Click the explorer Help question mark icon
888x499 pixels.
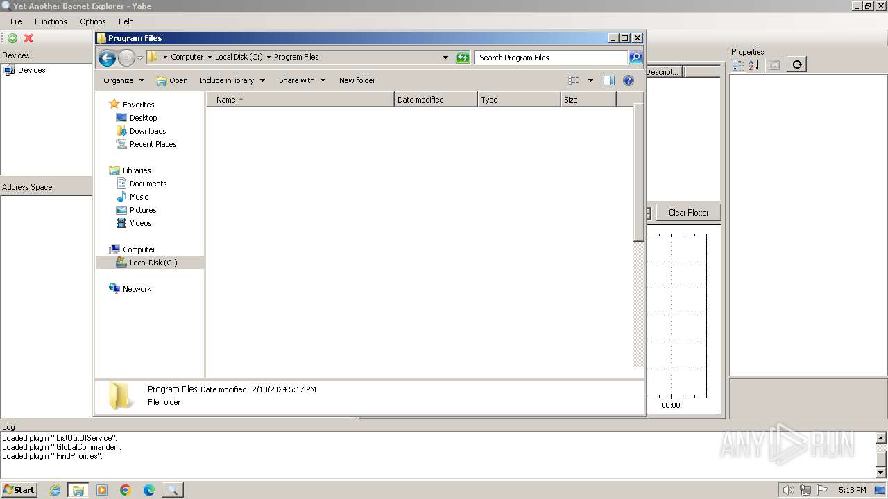click(629, 80)
